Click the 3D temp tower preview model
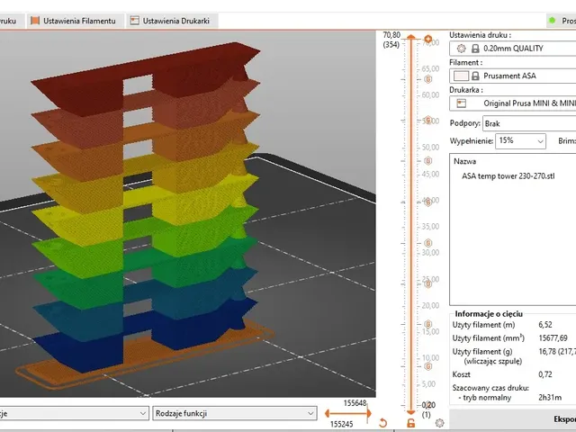Screen dimensions: 576x432 tap(147, 206)
